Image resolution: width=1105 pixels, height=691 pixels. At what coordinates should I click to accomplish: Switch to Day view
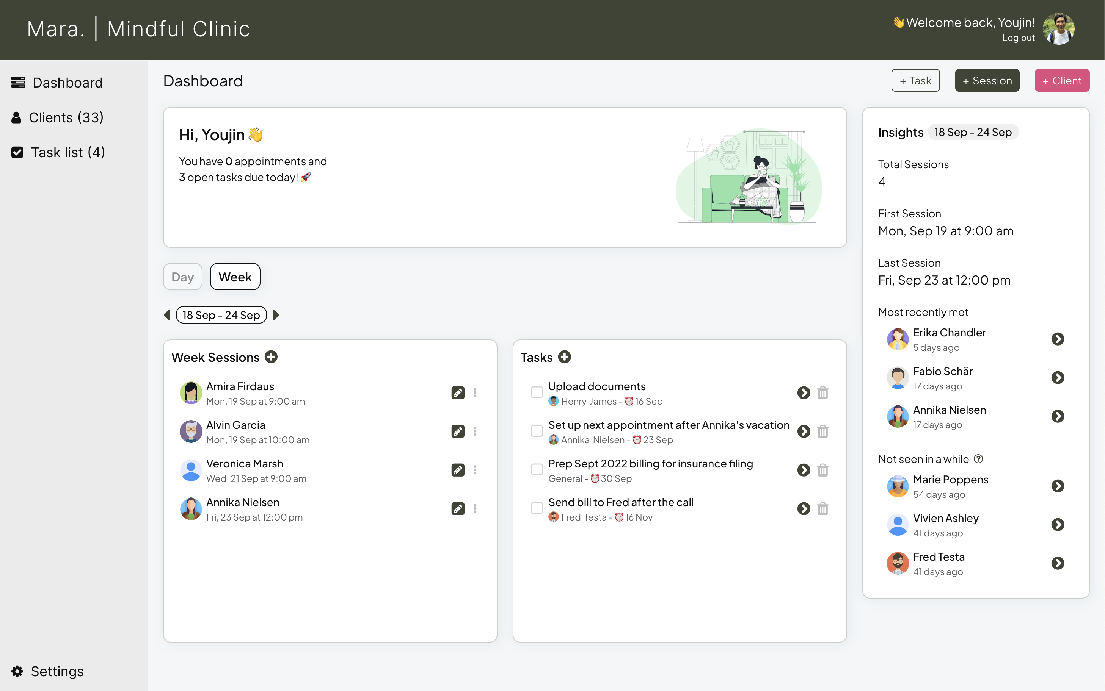182,277
